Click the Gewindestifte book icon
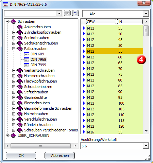153x163 pixels. [x=20, y=97]
